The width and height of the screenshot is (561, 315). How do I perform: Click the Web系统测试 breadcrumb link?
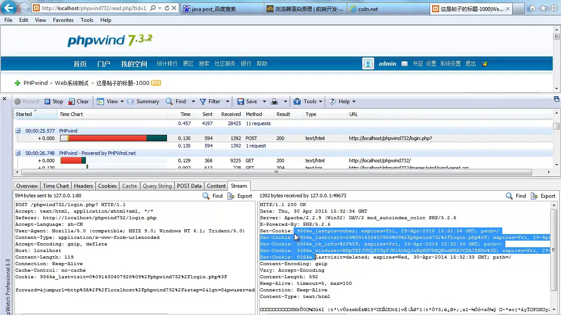(71, 83)
